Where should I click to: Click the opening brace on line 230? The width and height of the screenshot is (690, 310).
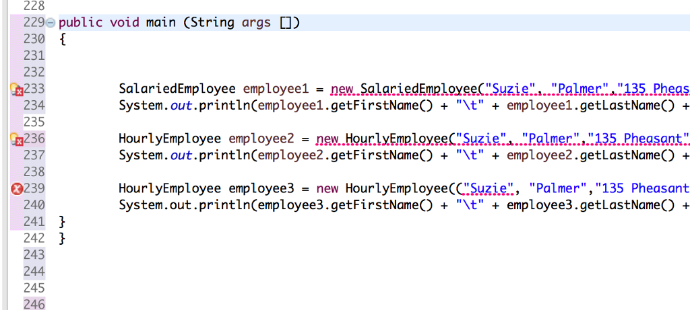(62, 40)
